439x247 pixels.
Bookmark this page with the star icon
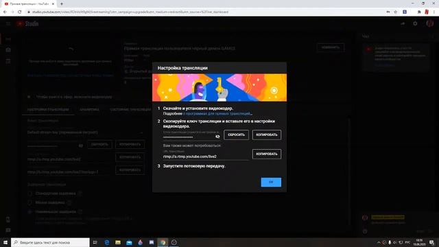[395, 12]
